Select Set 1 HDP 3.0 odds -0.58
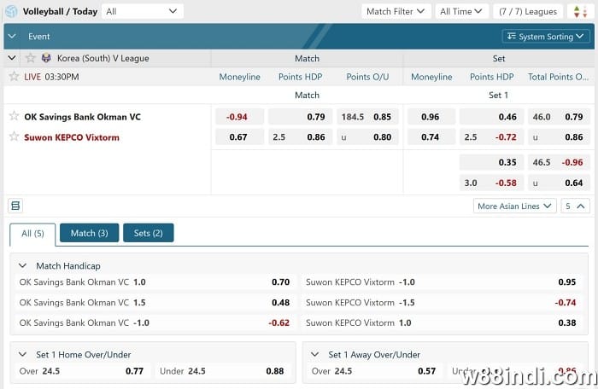This screenshot has height=389, width=598. click(491, 183)
